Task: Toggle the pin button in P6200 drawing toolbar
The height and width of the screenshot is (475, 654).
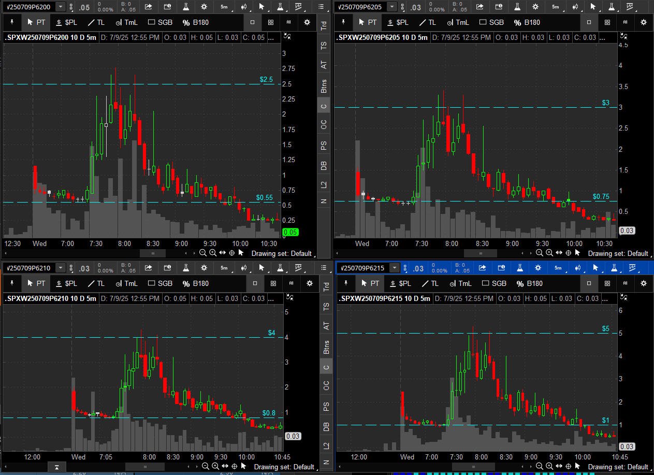Action: pyautogui.click(x=12, y=22)
